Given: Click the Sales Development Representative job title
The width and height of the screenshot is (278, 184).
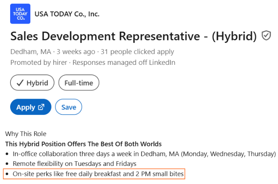Looking at the screenshot, I should pyautogui.click(x=133, y=36).
